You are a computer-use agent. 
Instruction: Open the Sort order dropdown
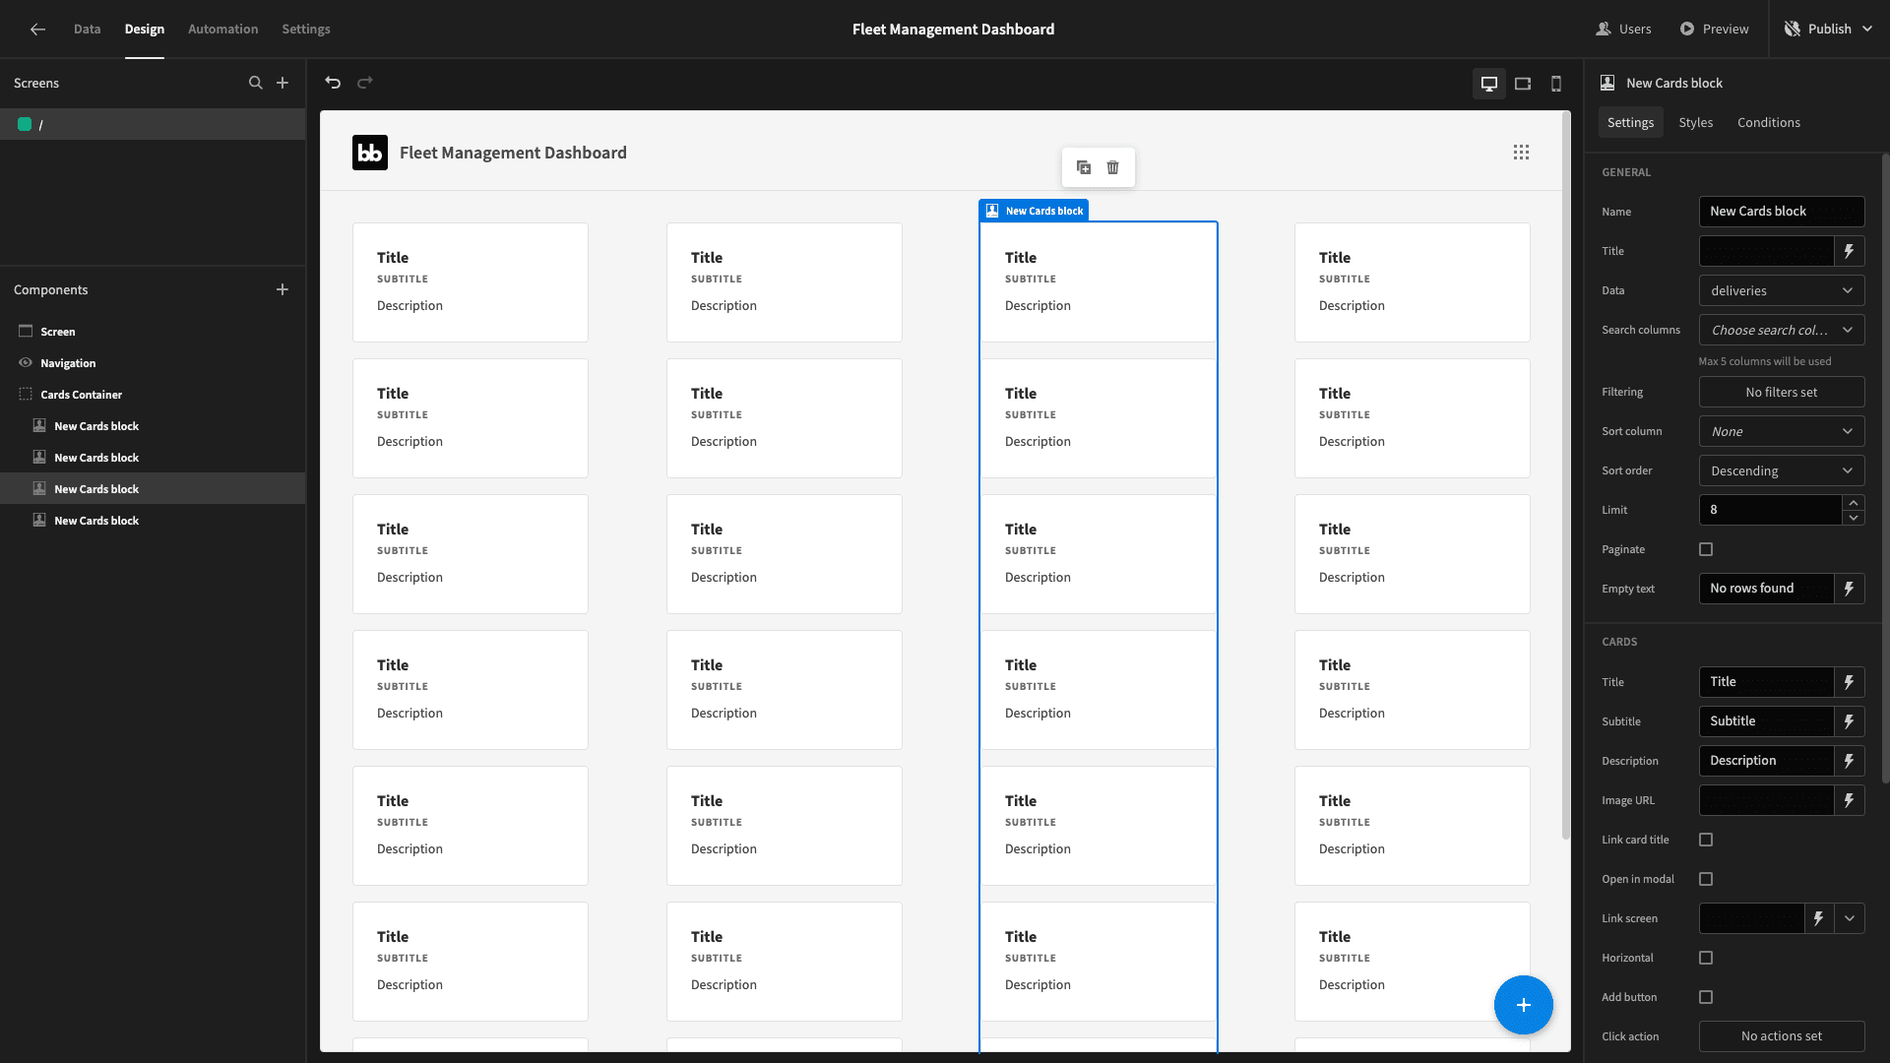tap(1782, 470)
